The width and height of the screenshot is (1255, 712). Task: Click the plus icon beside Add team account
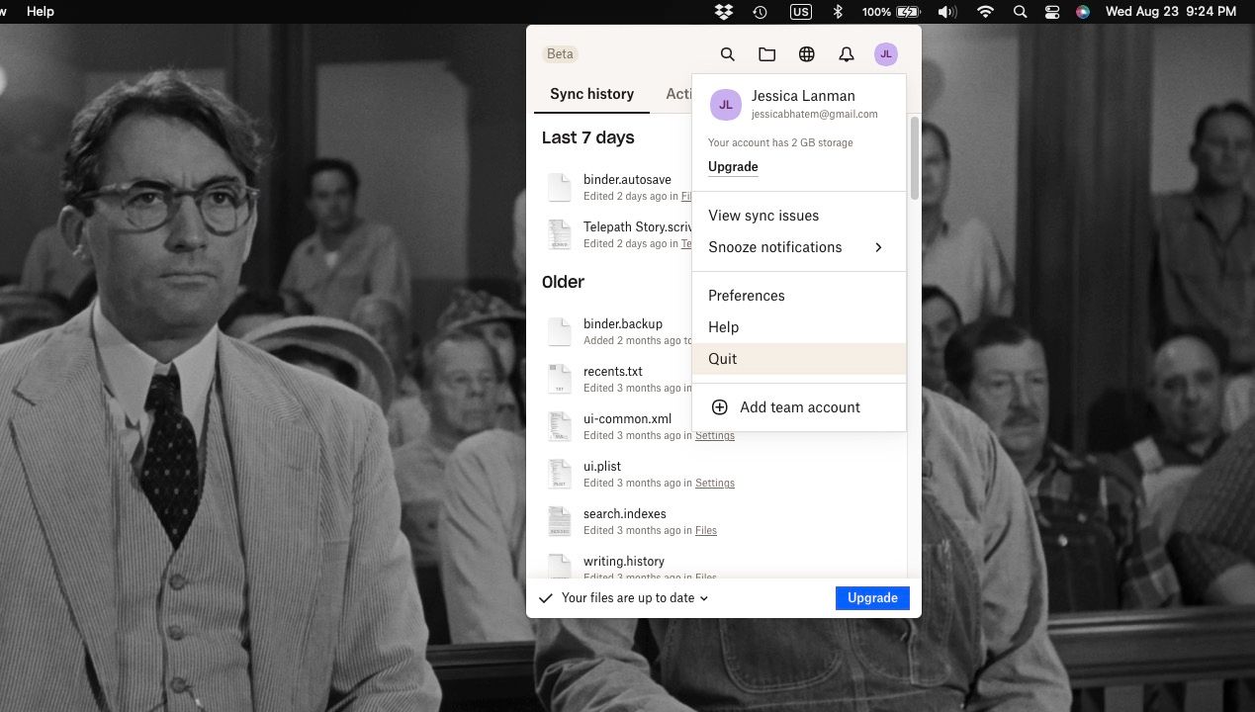pos(719,406)
